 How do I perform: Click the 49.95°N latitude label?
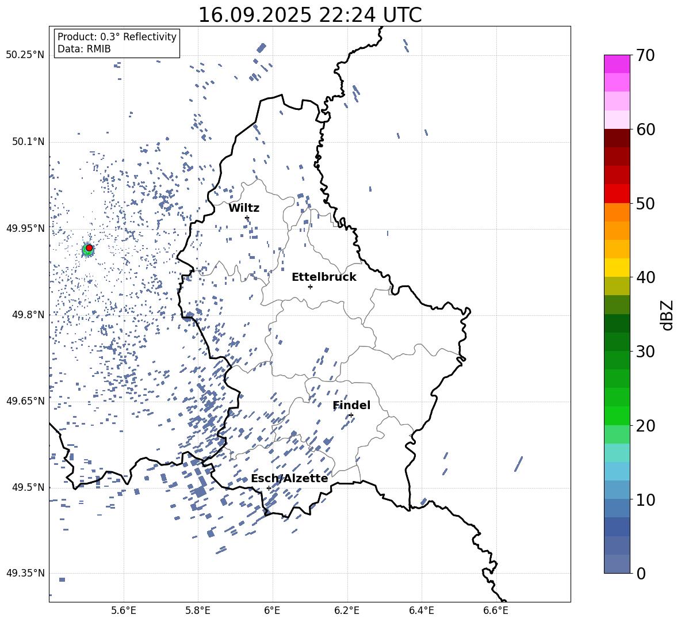tap(25, 228)
